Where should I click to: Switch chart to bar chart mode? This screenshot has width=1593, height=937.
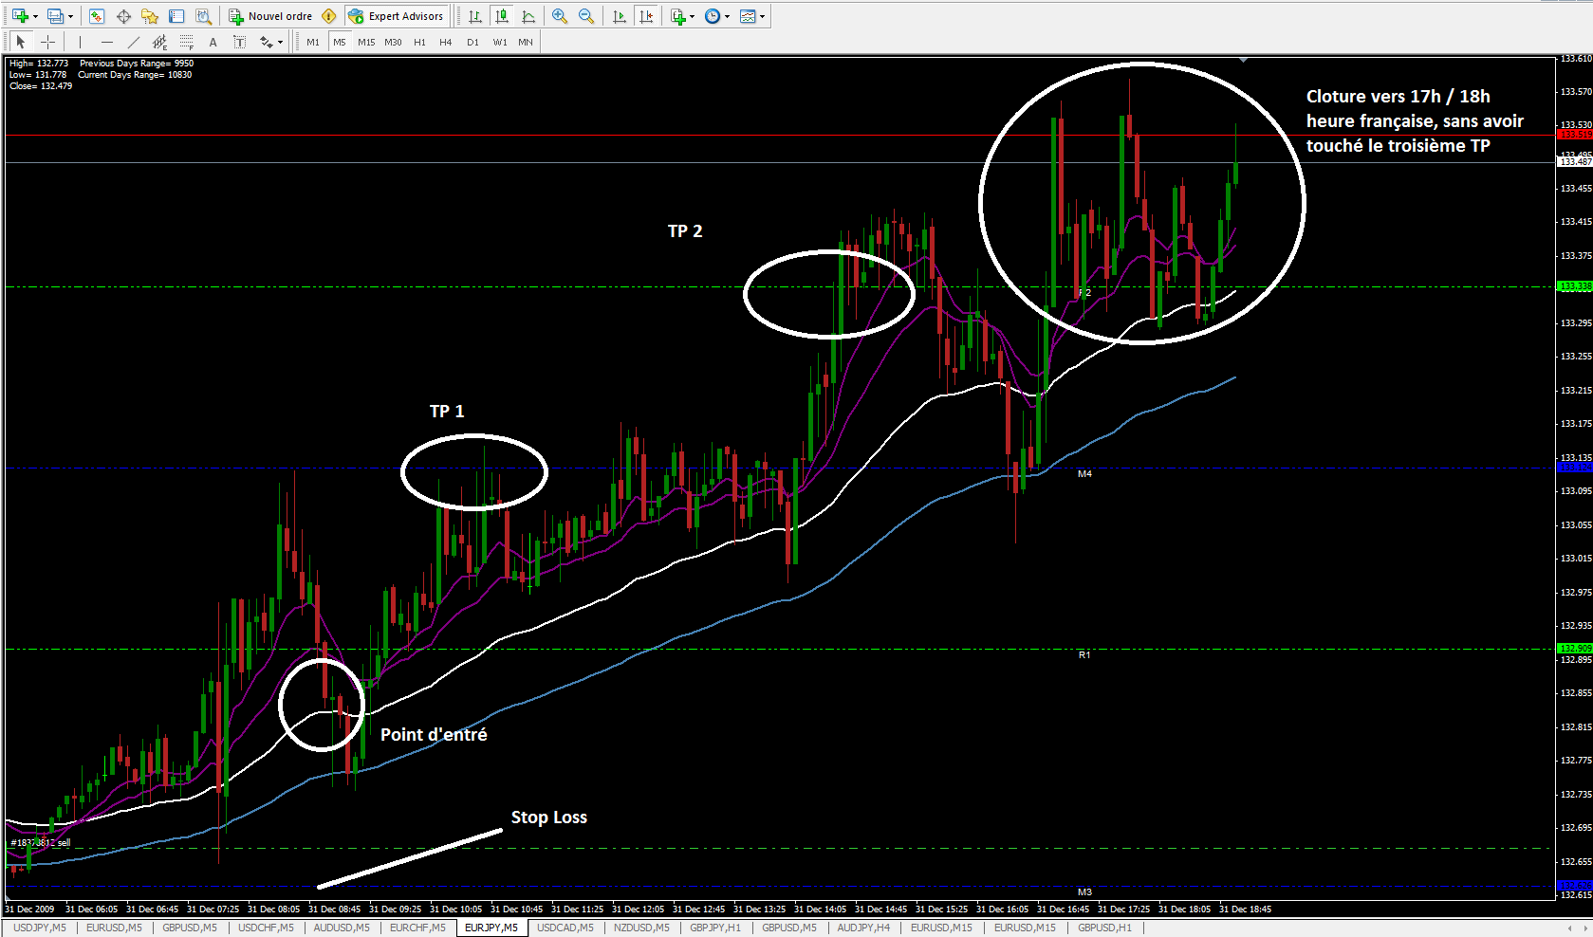475,16
